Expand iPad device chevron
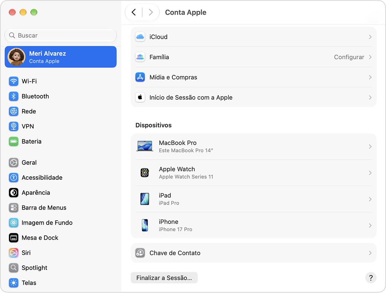This screenshot has width=386, height=293. point(370,199)
